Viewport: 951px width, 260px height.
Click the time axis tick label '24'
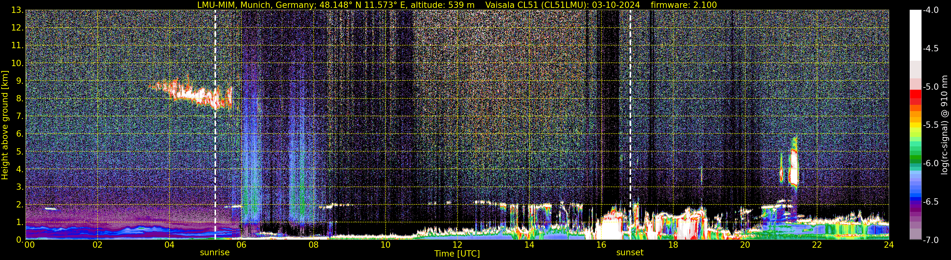pyautogui.click(x=889, y=245)
